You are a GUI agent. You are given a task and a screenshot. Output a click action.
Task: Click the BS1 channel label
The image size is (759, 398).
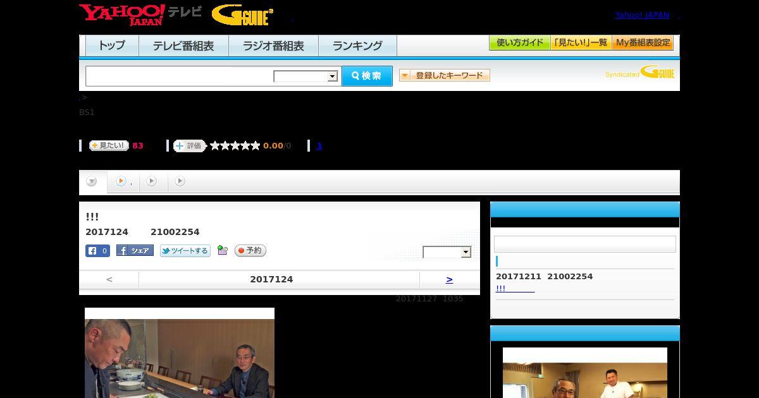(x=87, y=112)
